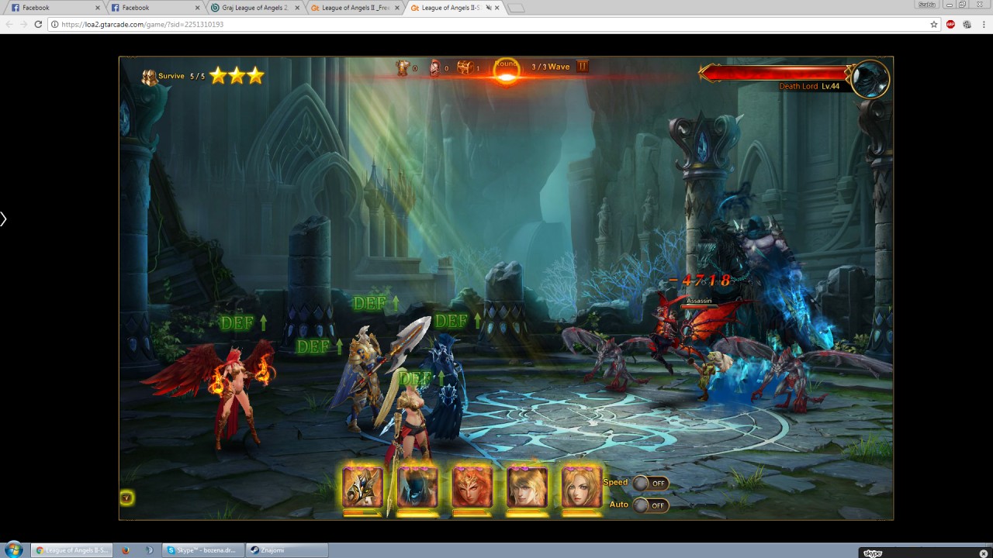The height and width of the screenshot is (558, 993).
Task: Click the armor loot counter icon
Action: (403, 67)
